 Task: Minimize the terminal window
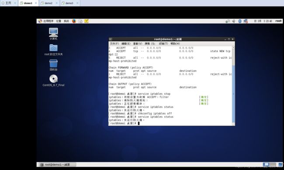point(225,39)
